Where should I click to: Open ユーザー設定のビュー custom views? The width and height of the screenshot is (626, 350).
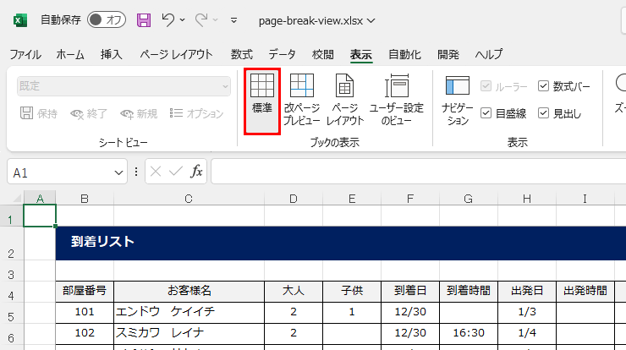[397, 100]
